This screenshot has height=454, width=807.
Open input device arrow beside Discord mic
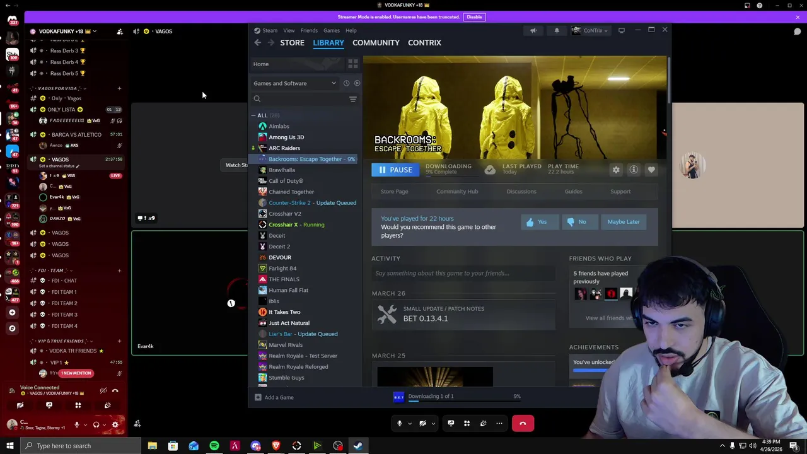85,424
